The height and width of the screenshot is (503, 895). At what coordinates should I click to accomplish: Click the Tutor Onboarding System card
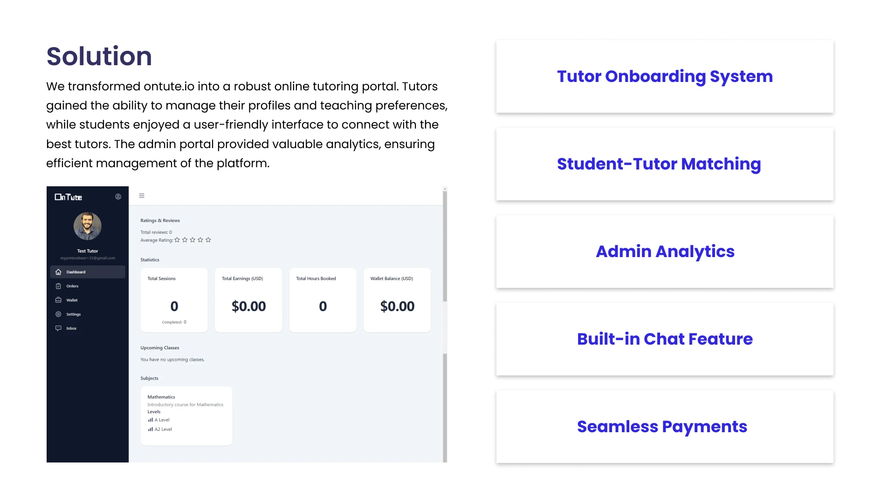tap(665, 76)
